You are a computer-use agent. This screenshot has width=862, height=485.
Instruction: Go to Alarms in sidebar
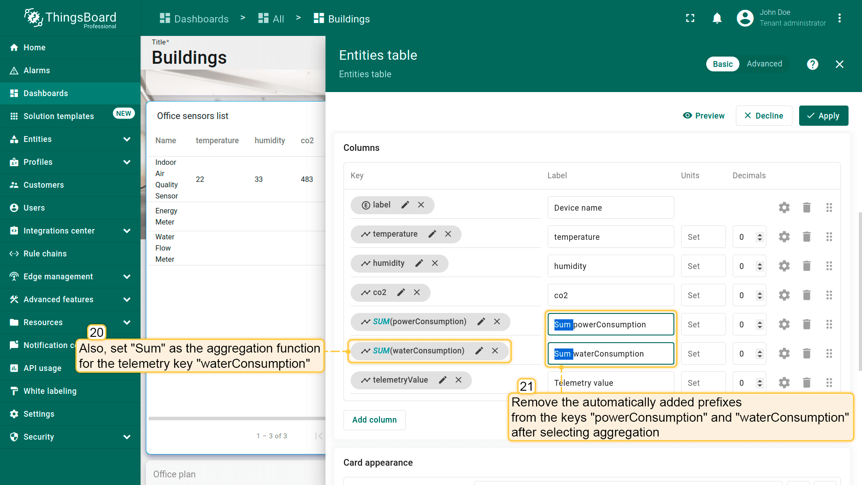point(37,71)
